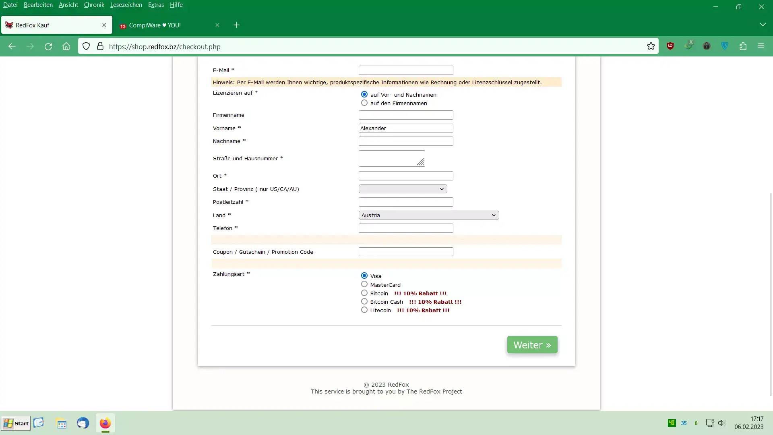Viewport: 773px width, 435px height.
Task: Expand the Land dropdown showing Austria
Action: (x=429, y=215)
